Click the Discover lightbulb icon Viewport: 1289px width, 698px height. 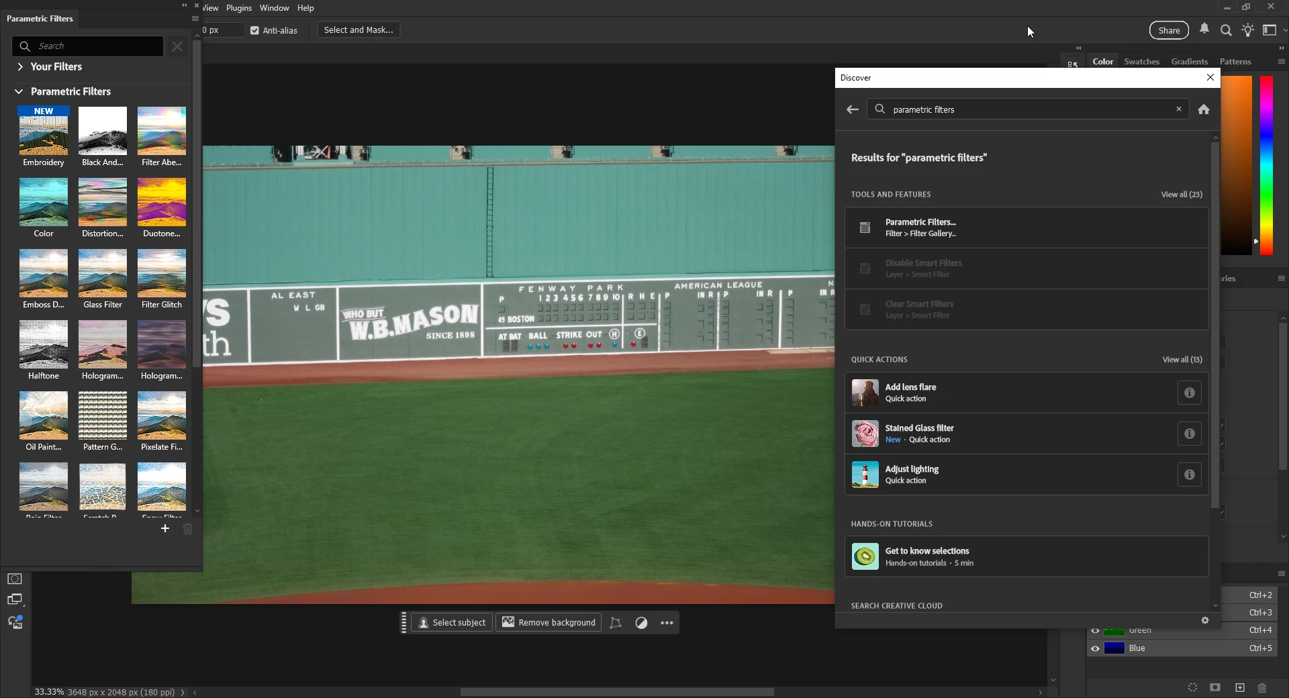[x=1247, y=30]
